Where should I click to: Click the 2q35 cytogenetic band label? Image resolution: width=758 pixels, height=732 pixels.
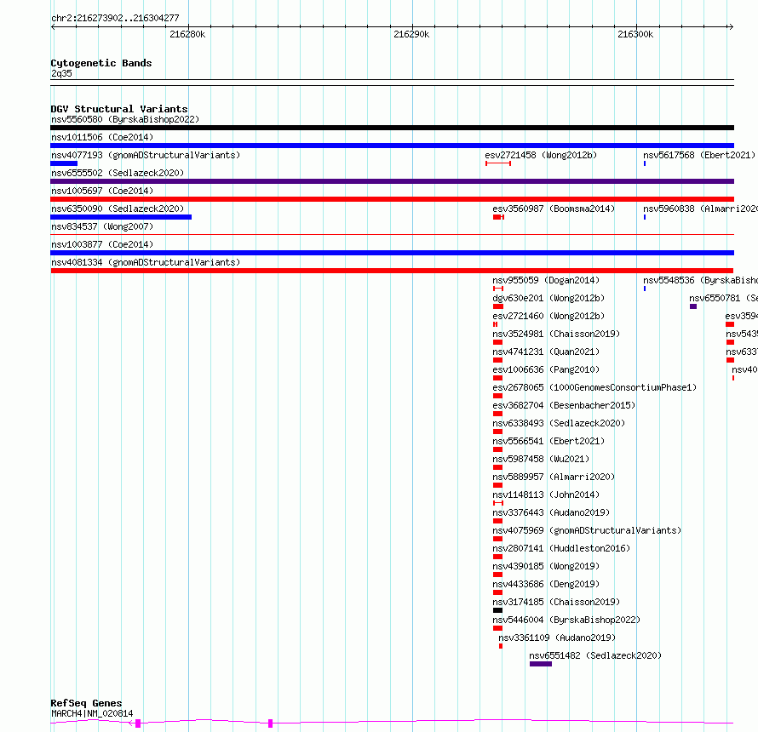61,73
